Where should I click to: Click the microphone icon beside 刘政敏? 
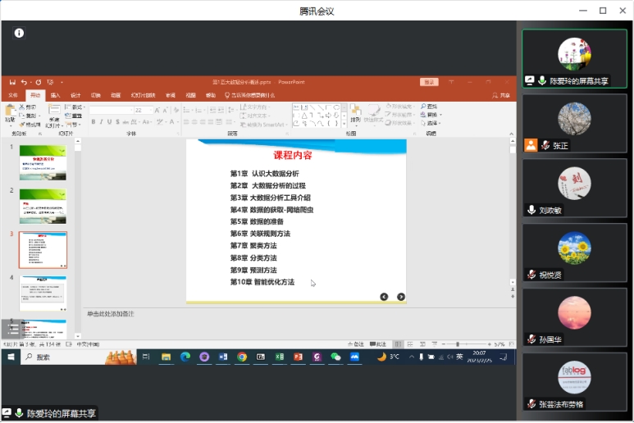click(532, 210)
